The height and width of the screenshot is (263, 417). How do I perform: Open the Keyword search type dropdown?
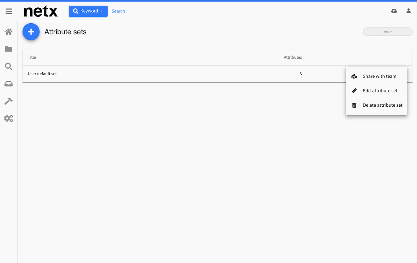click(88, 11)
